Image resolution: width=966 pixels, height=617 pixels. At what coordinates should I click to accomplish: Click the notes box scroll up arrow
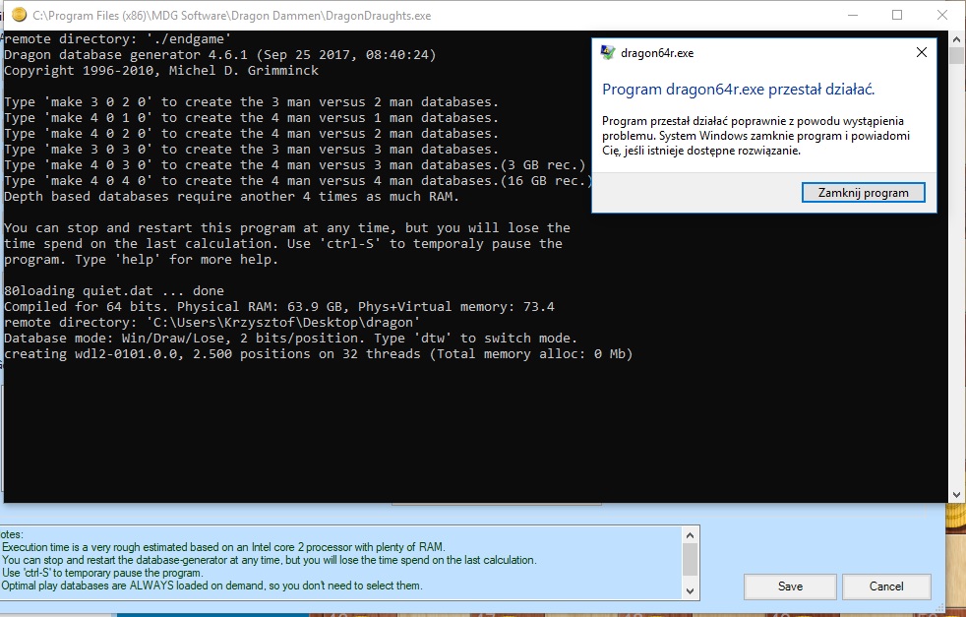click(690, 534)
